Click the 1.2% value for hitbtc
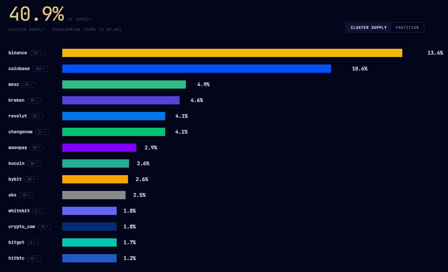 click(x=130, y=258)
